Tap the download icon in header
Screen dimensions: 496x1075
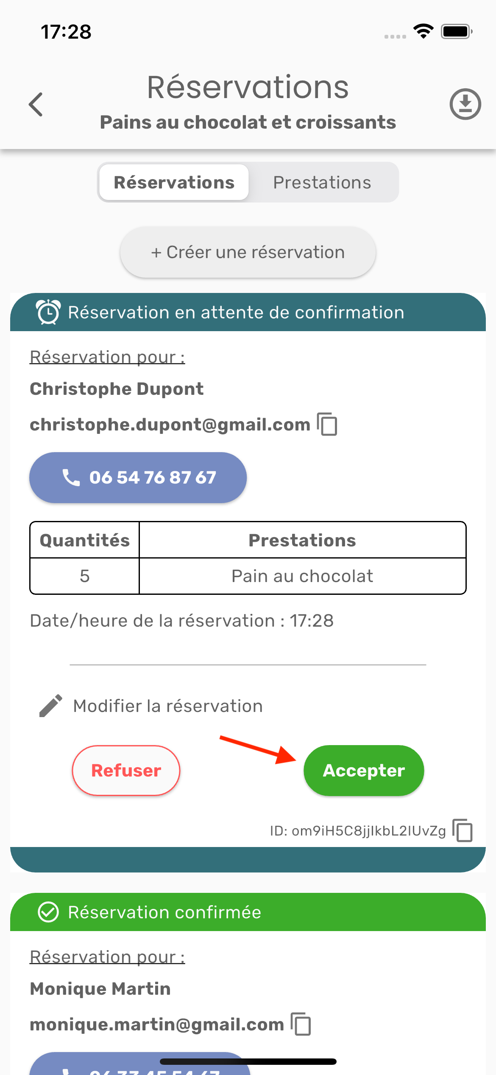(x=465, y=104)
